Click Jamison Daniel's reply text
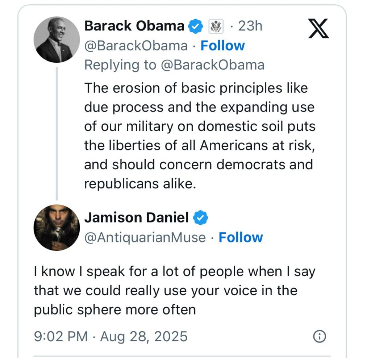Image resolution: width=371 pixels, height=358 pixels. point(174,291)
